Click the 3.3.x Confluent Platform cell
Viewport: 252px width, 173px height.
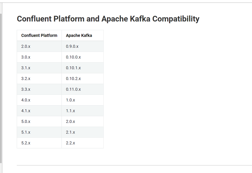click(26, 89)
